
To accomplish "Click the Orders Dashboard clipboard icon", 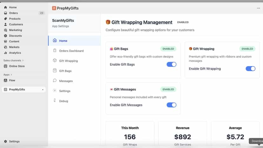I will tap(55, 50).
